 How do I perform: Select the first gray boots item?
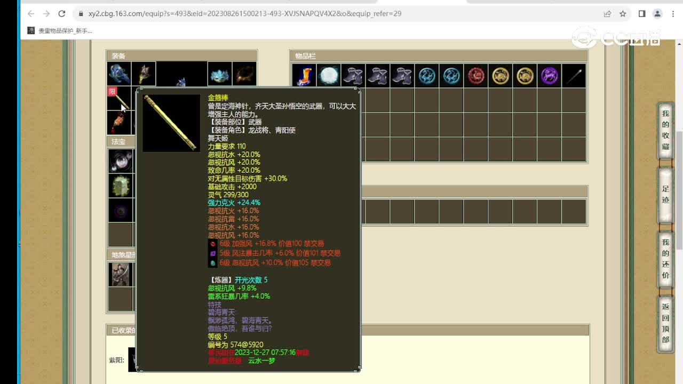[353, 76]
